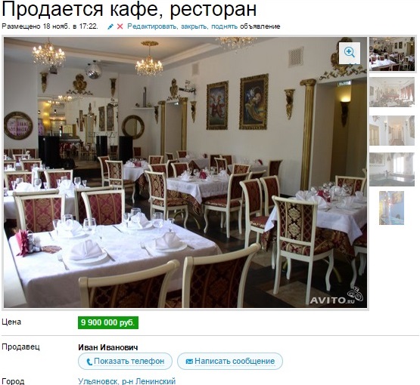This screenshot has height=385, width=420.
Task: Show seller phone via Показать телефон
Action: (x=125, y=362)
